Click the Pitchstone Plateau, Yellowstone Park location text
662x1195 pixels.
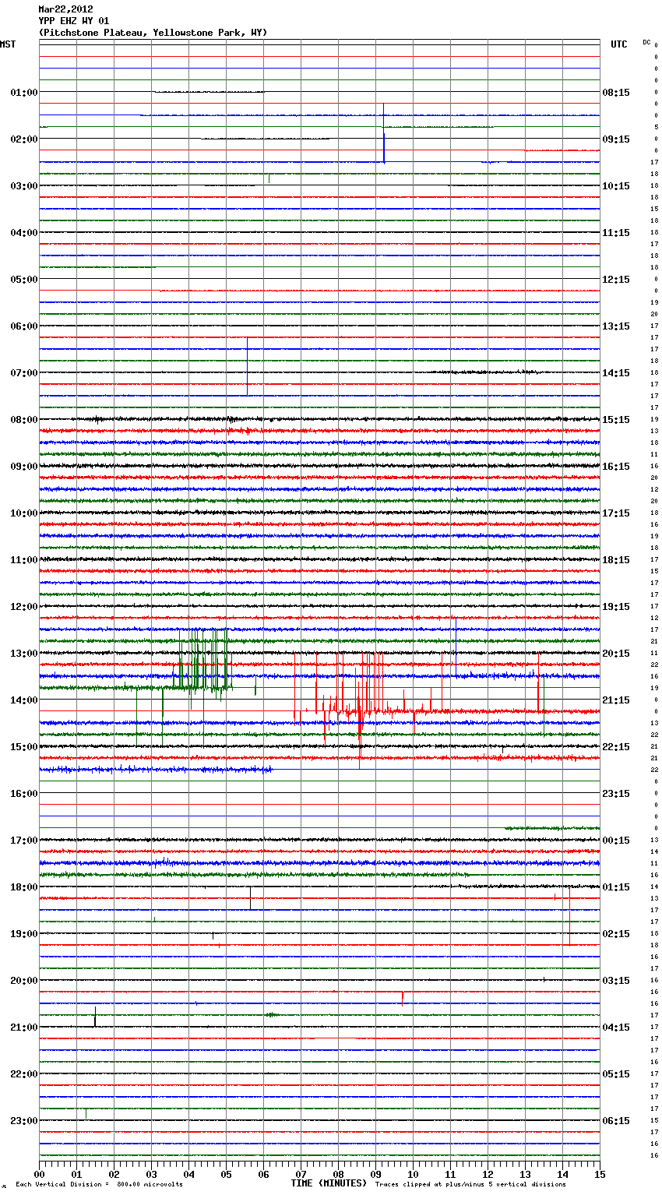tap(153, 33)
